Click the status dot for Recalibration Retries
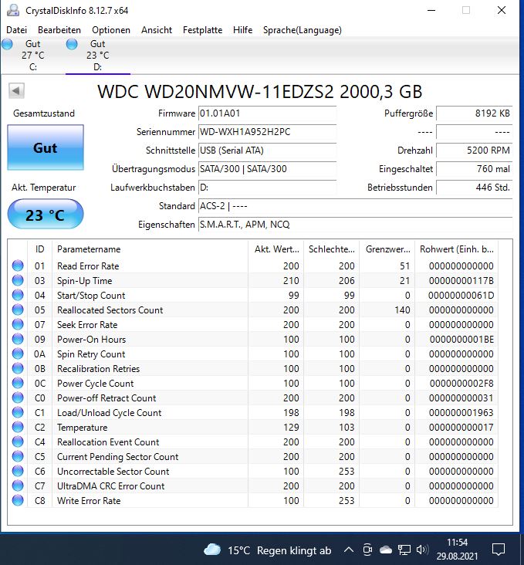 (18, 368)
